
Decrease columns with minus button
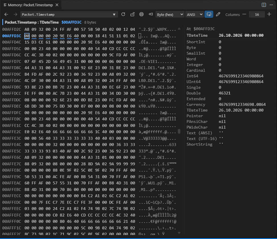click(x=244, y=15)
